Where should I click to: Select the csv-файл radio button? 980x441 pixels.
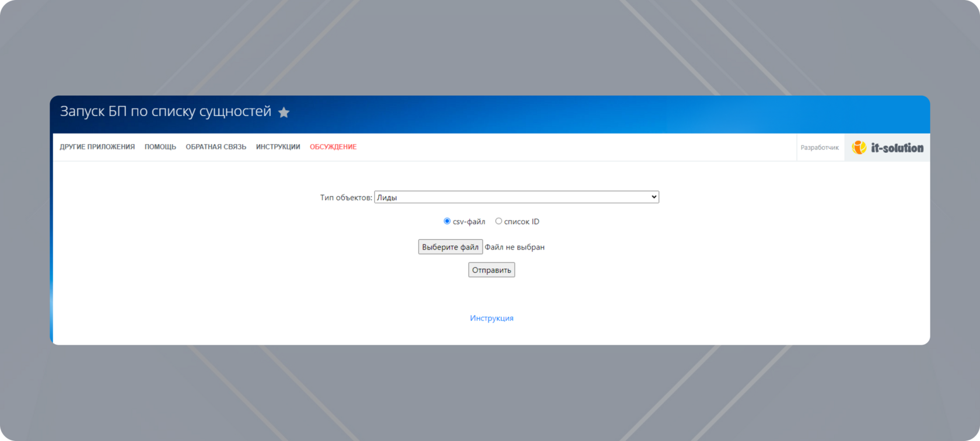coord(447,221)
